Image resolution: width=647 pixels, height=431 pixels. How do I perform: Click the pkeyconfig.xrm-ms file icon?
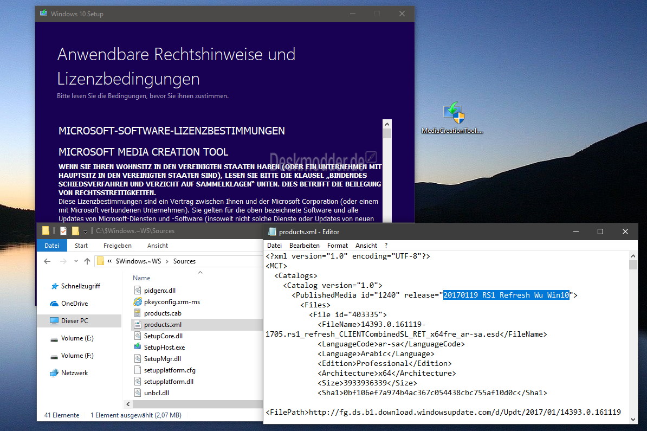tap(138, 302)
